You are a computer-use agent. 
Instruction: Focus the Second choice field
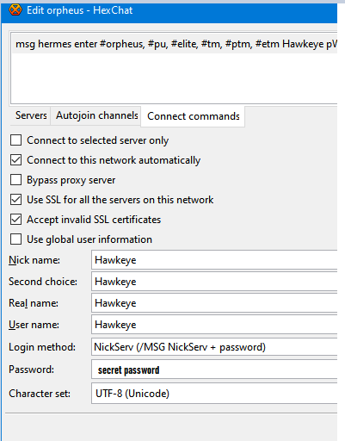[x=214, y=282]
